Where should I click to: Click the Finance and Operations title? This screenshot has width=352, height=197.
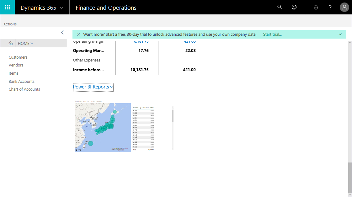(x=106, y=8)
